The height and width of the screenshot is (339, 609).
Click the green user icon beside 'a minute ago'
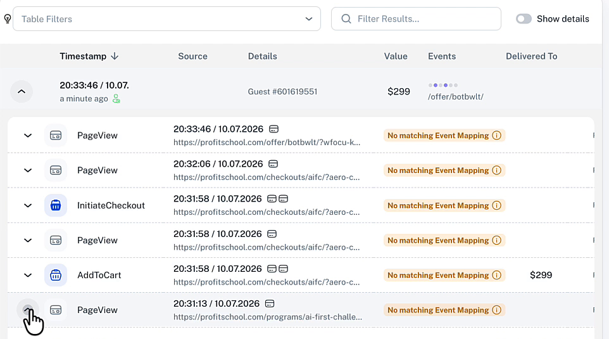[x=116, y=99]
